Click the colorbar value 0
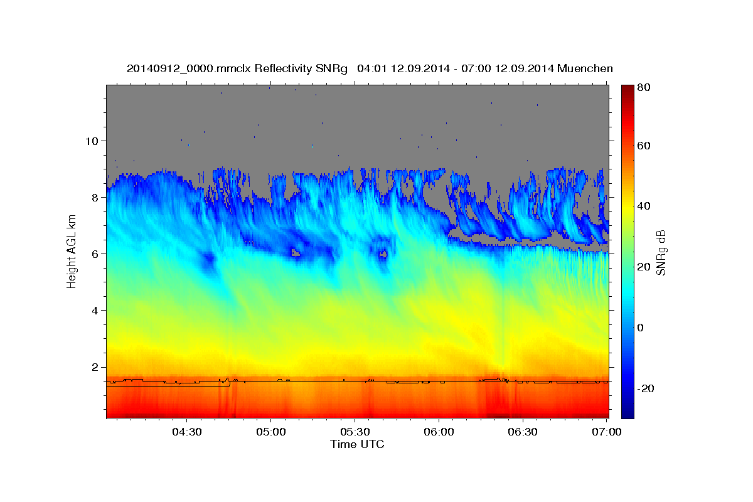 642,328
